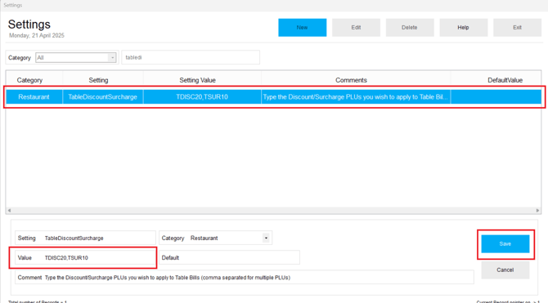548x303 pixels.
Task: Click the Comment text field
Action: click(245, 278)
